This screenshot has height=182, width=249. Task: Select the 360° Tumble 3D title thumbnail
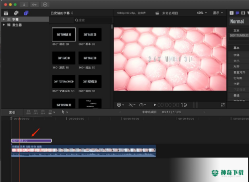click(x=64, y=34)
